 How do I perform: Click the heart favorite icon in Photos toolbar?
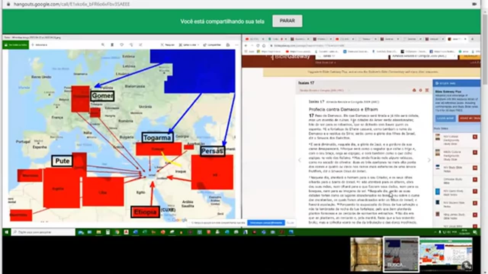[x=122, y=45]
